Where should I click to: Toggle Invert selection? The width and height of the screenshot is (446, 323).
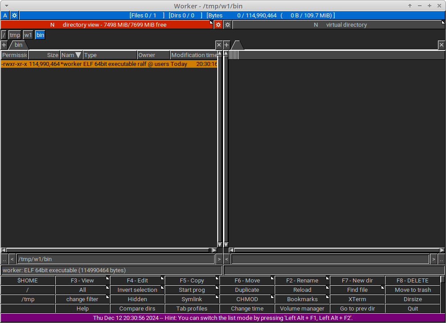point(137,290)
